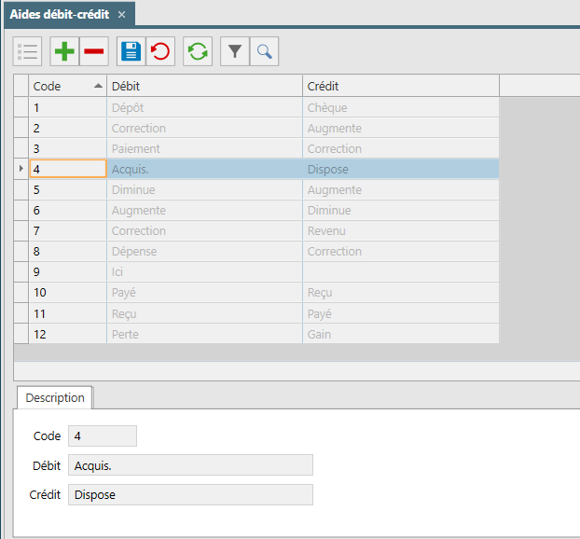Select the highlighted code cell 4
The image size is (580, 539).
click(68, 169)
